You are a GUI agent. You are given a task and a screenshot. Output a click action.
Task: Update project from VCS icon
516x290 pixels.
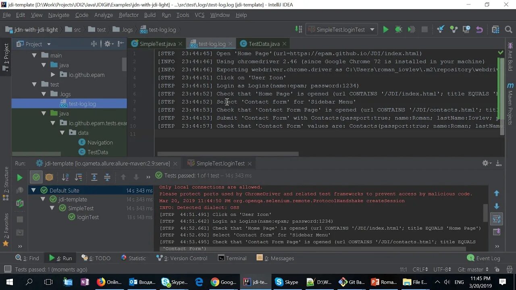point(441,29)
